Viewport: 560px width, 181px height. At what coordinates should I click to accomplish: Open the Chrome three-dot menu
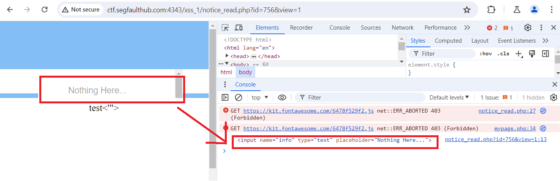tap(551, 10)
